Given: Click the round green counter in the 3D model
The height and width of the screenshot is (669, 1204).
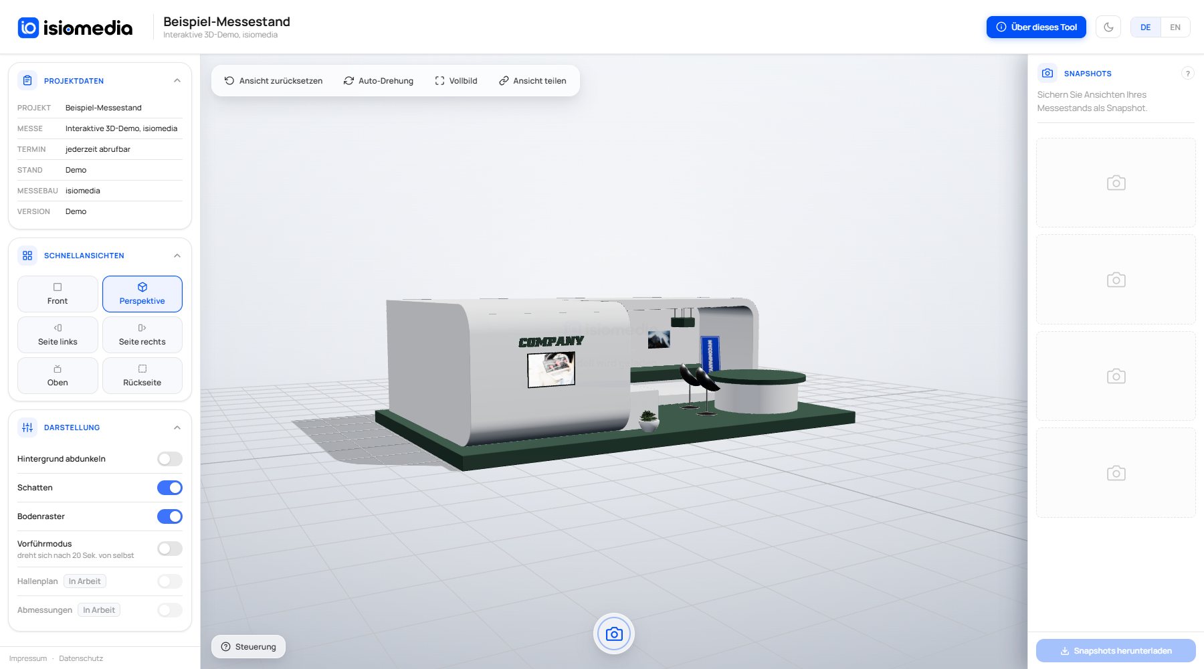Looking at the screenshot, I should (758, 391).
